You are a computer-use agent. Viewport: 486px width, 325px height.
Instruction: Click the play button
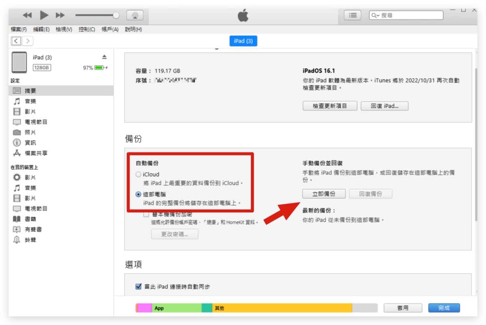tap(44, 15)
